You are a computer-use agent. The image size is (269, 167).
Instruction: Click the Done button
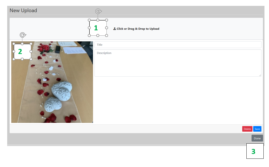(x=257, y=138)
